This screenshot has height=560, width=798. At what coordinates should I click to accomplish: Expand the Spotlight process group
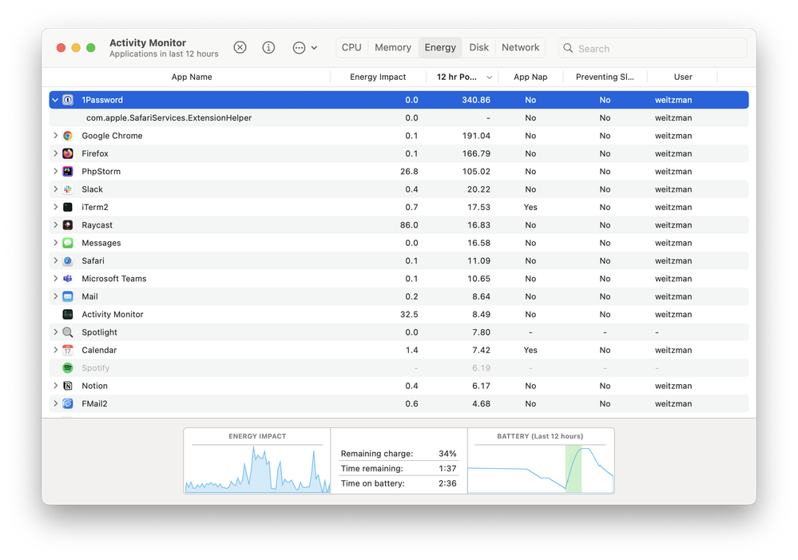[55, 332]
